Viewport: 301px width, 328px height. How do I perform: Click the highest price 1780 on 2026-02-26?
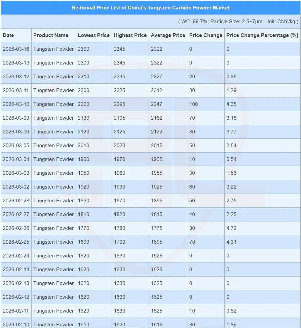[x=119, y=228]
